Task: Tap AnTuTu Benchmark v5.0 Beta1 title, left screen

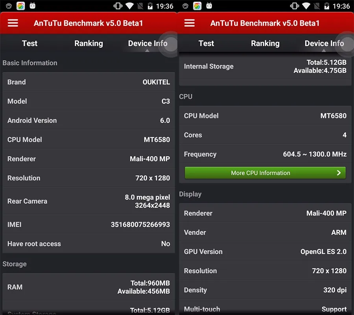Action: tap(88, 23)
